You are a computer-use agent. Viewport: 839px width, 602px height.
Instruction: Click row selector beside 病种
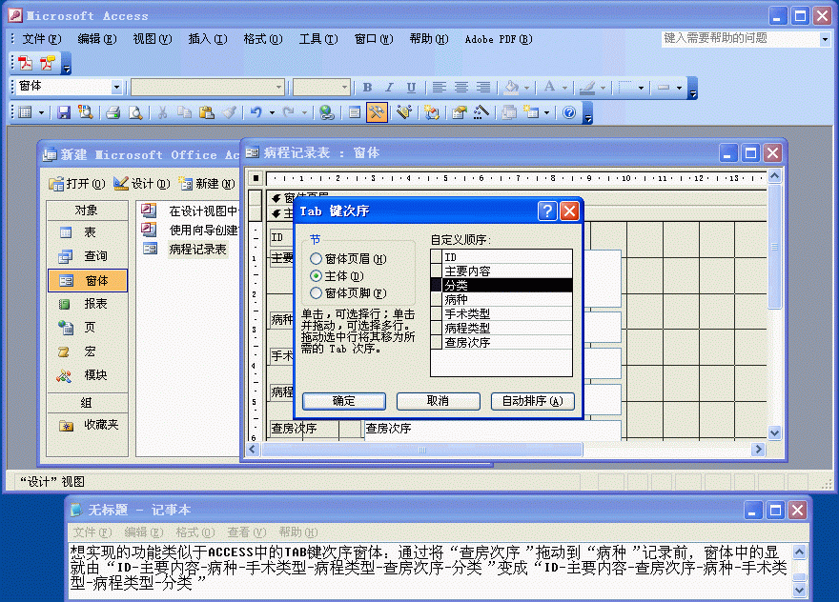pos(437,299)
